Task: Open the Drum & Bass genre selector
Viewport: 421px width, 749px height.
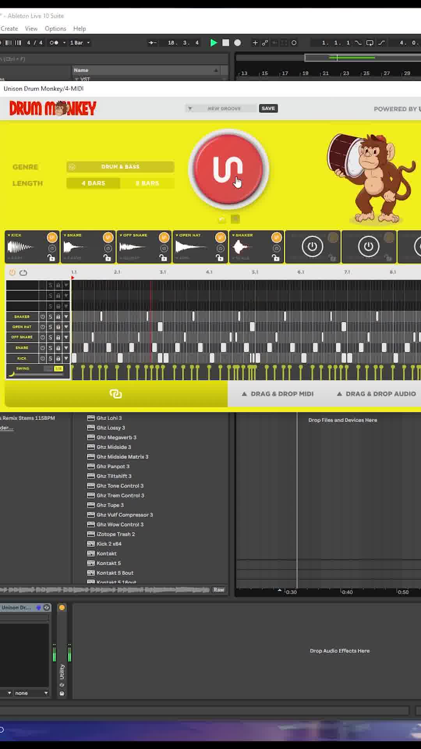Action: tap(120, 167)
